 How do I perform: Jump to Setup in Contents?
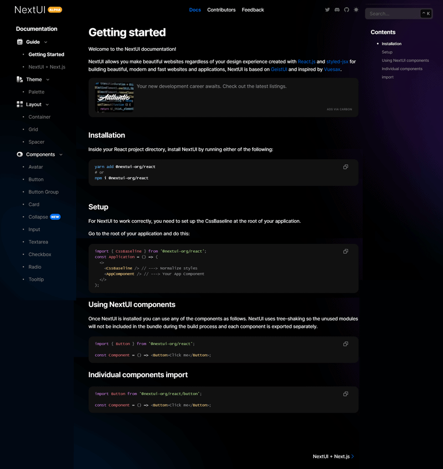coord(387,52)
